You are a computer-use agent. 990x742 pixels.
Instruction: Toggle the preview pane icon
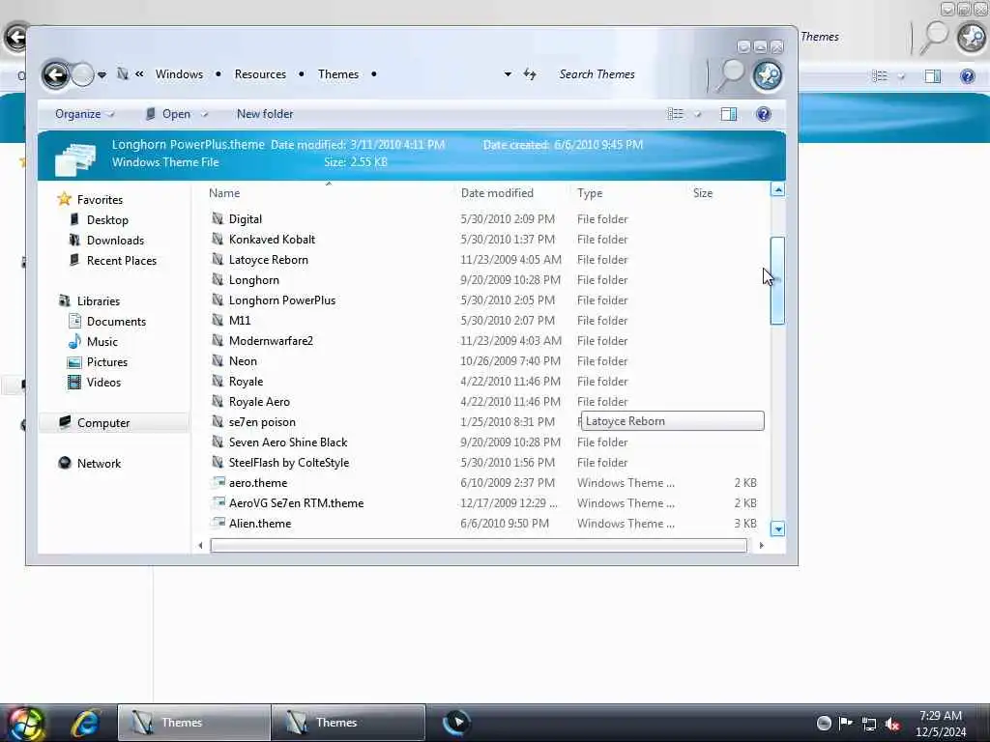pyautogui.click(x=729, y=114)
